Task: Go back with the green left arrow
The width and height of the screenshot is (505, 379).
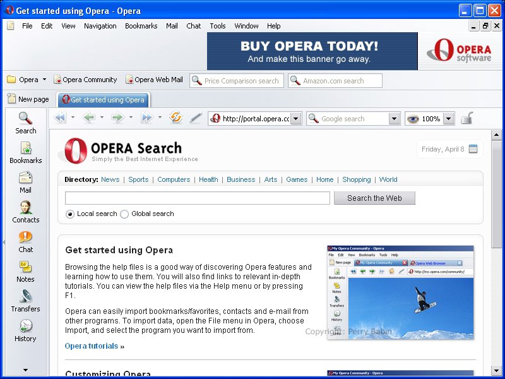Action: (x=88, y=117)
